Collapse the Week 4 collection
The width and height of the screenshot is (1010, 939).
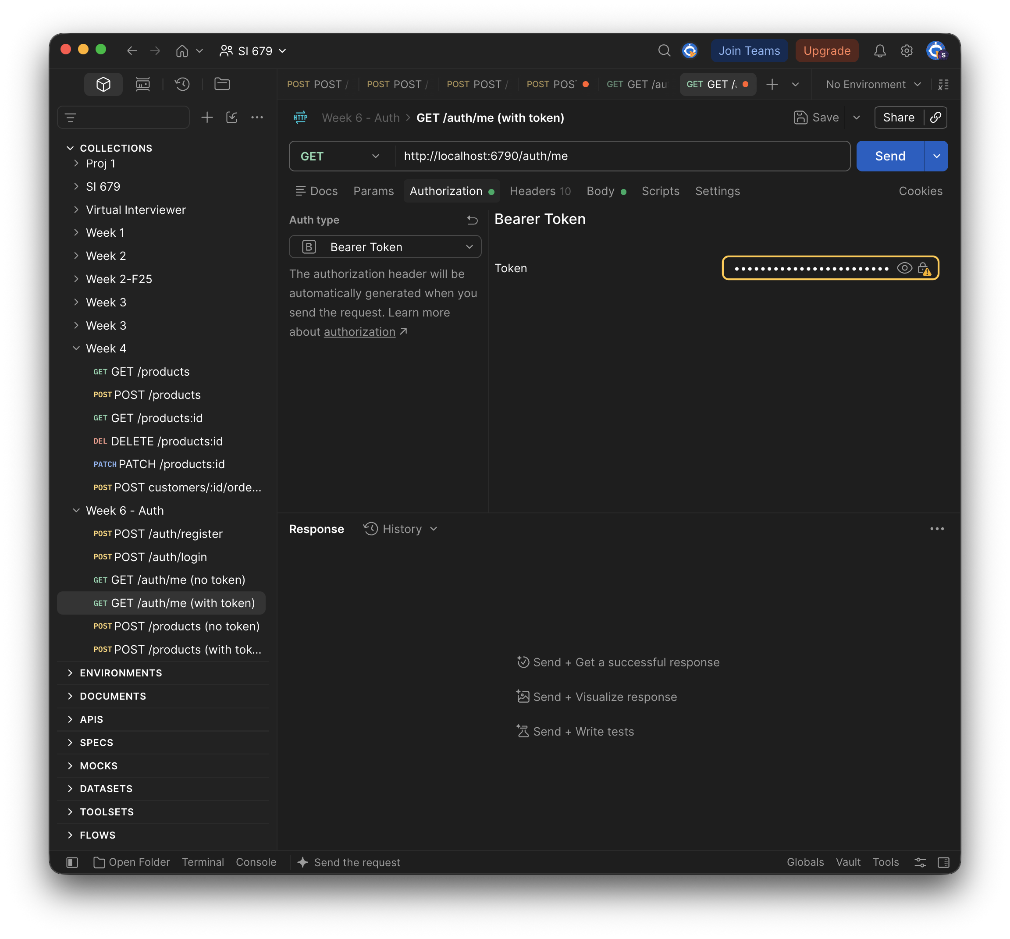76,349
